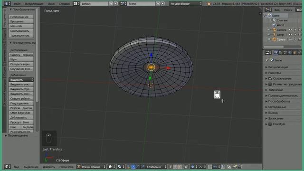
Task: Click the Blender logo icon in header
Action: [209, 4]
